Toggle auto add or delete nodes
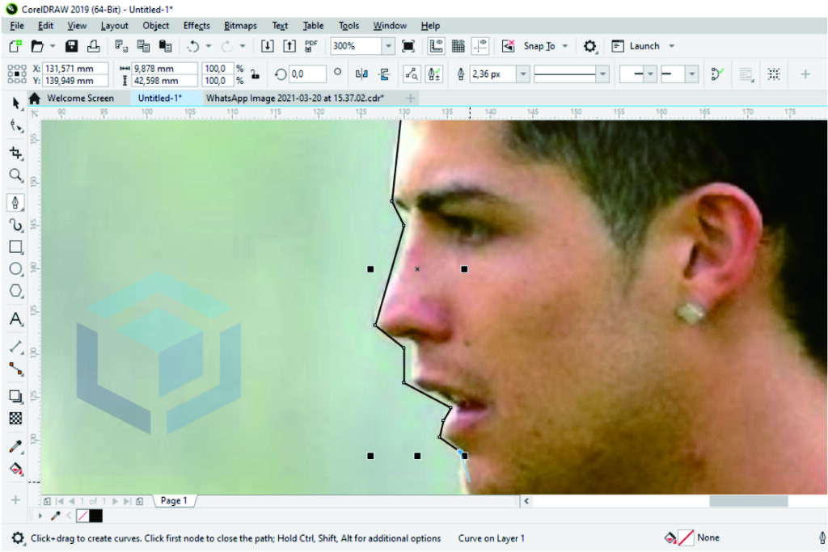 coord(434,74)
